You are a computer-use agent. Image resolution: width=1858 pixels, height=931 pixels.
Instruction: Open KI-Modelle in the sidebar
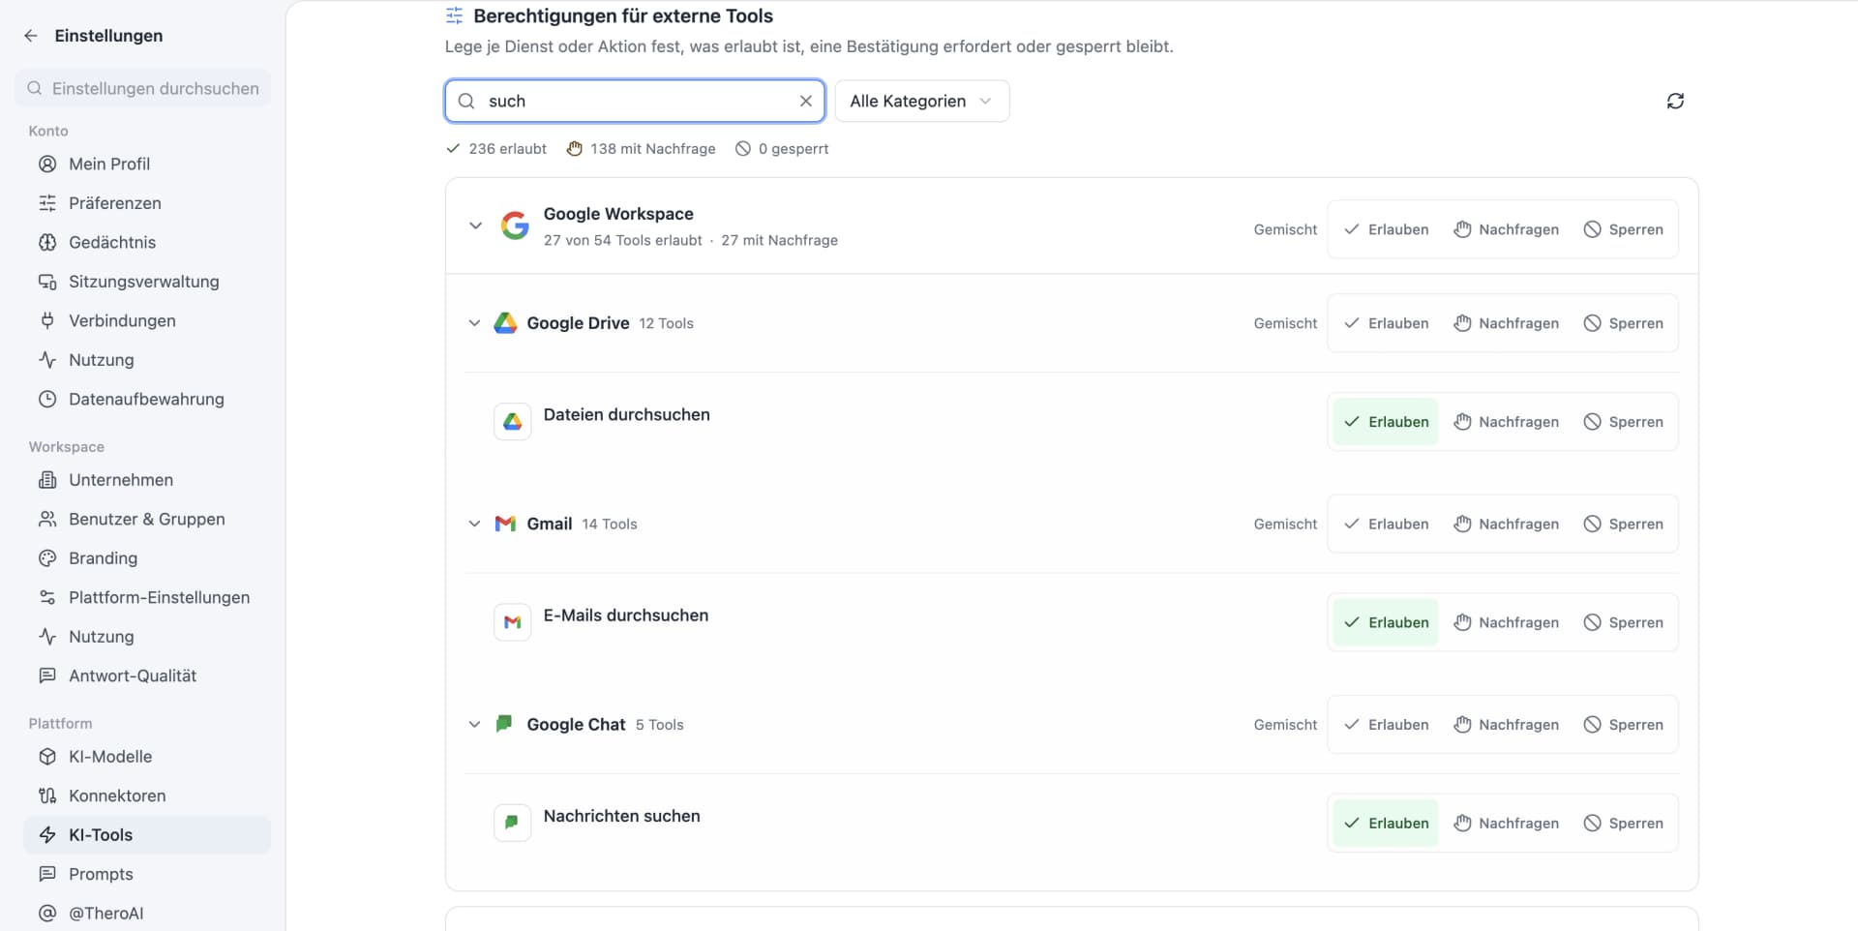click(x=147, y=757)
